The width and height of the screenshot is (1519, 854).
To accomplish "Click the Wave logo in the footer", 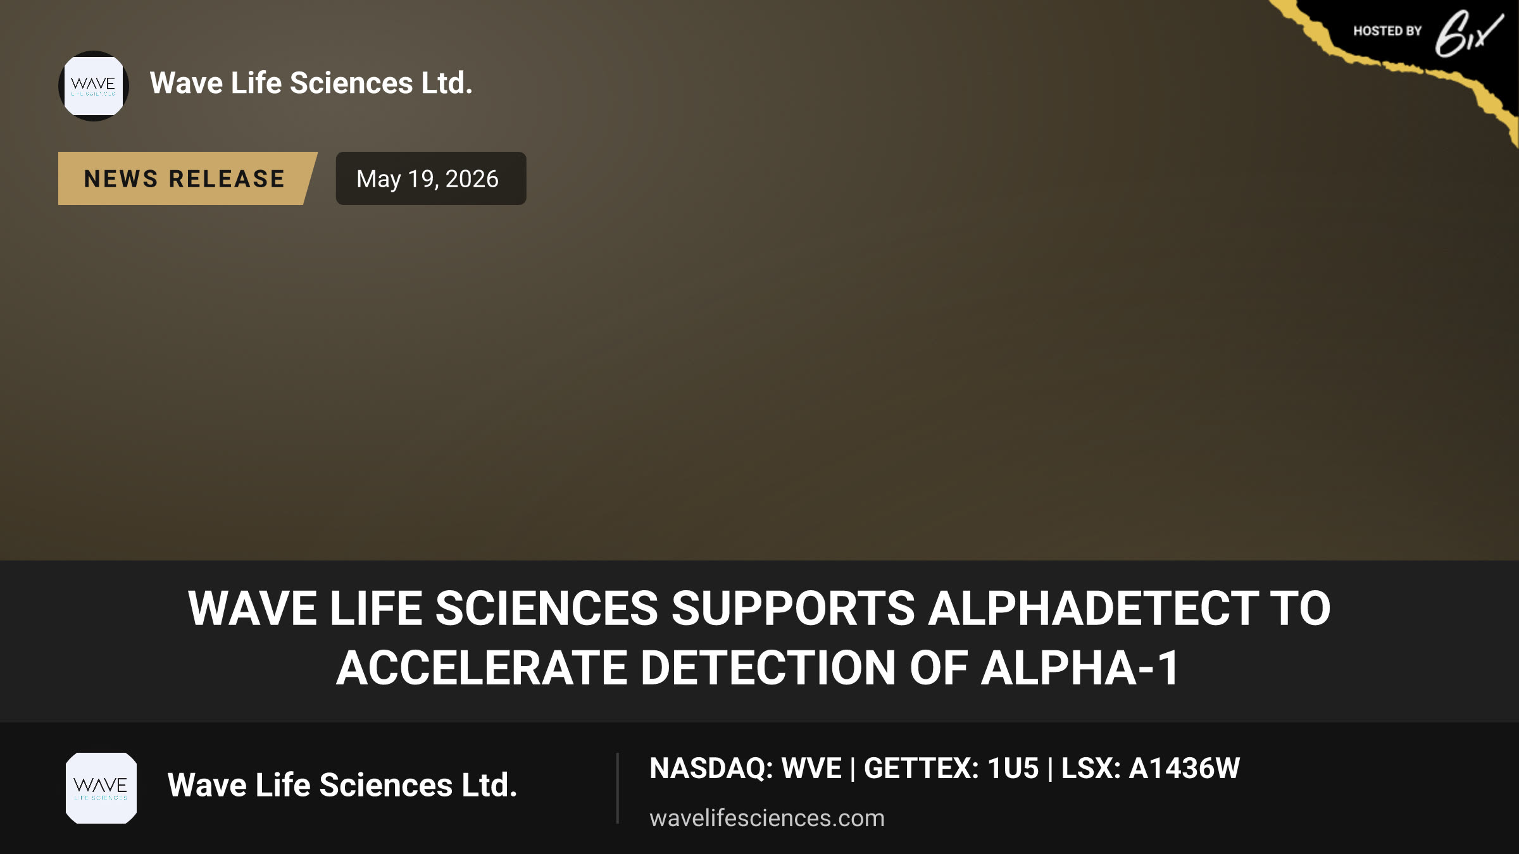I will click(x=101, y=788).
